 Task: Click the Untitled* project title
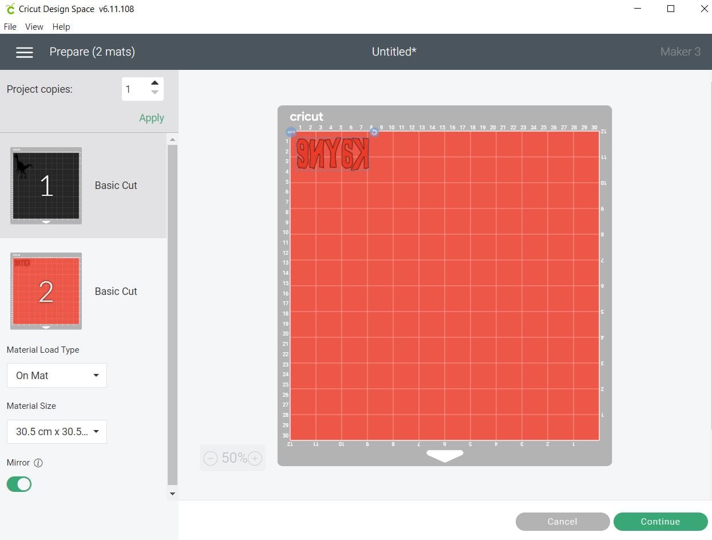tap(394, 52)
